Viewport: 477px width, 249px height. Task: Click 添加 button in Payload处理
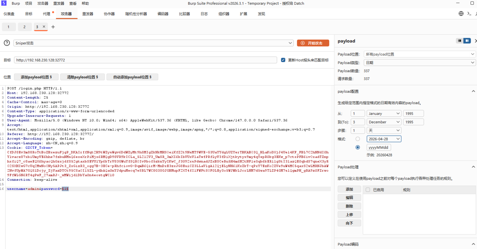click(x=349, y=189)
